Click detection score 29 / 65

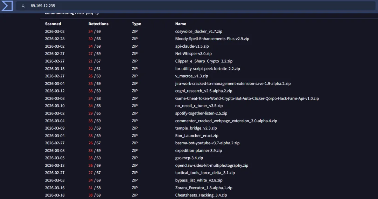click(94, 113)
